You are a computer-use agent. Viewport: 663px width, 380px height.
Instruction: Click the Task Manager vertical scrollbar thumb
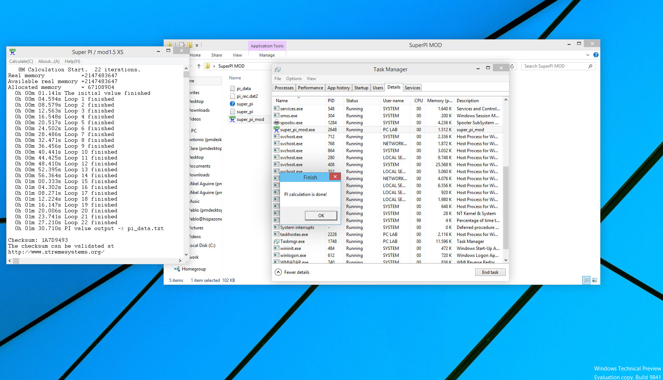click(x=506, y=208)
